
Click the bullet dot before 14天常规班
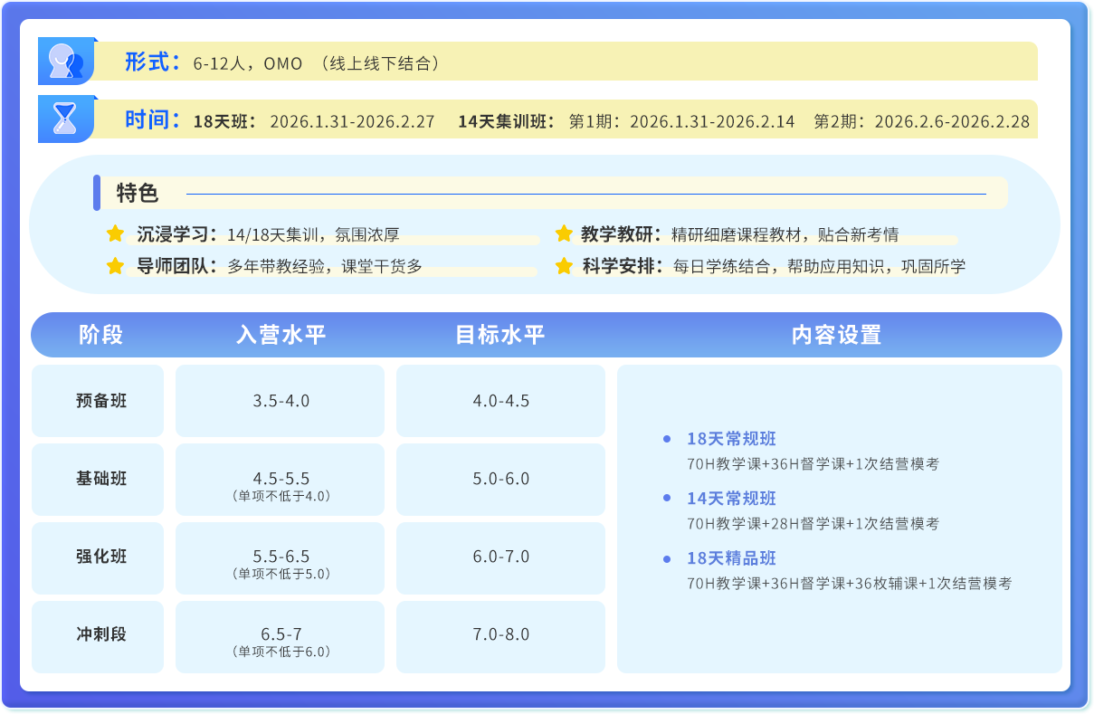point(667,499)
